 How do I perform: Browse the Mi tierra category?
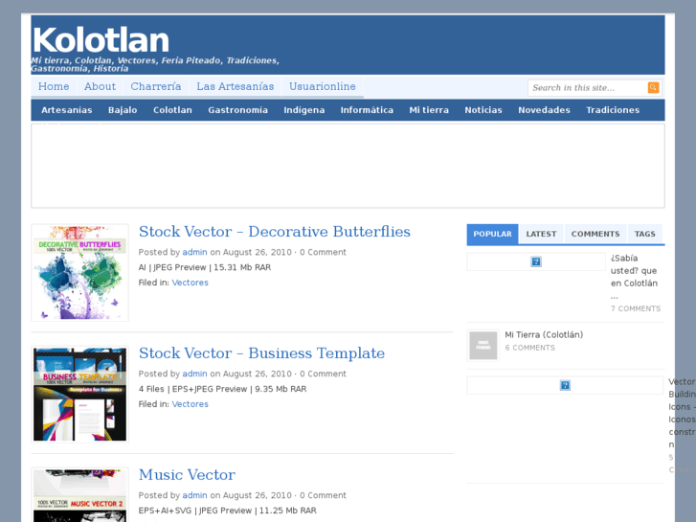[429, 110]
